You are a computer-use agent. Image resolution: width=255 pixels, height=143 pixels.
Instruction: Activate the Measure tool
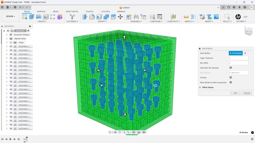coord(186,17)
